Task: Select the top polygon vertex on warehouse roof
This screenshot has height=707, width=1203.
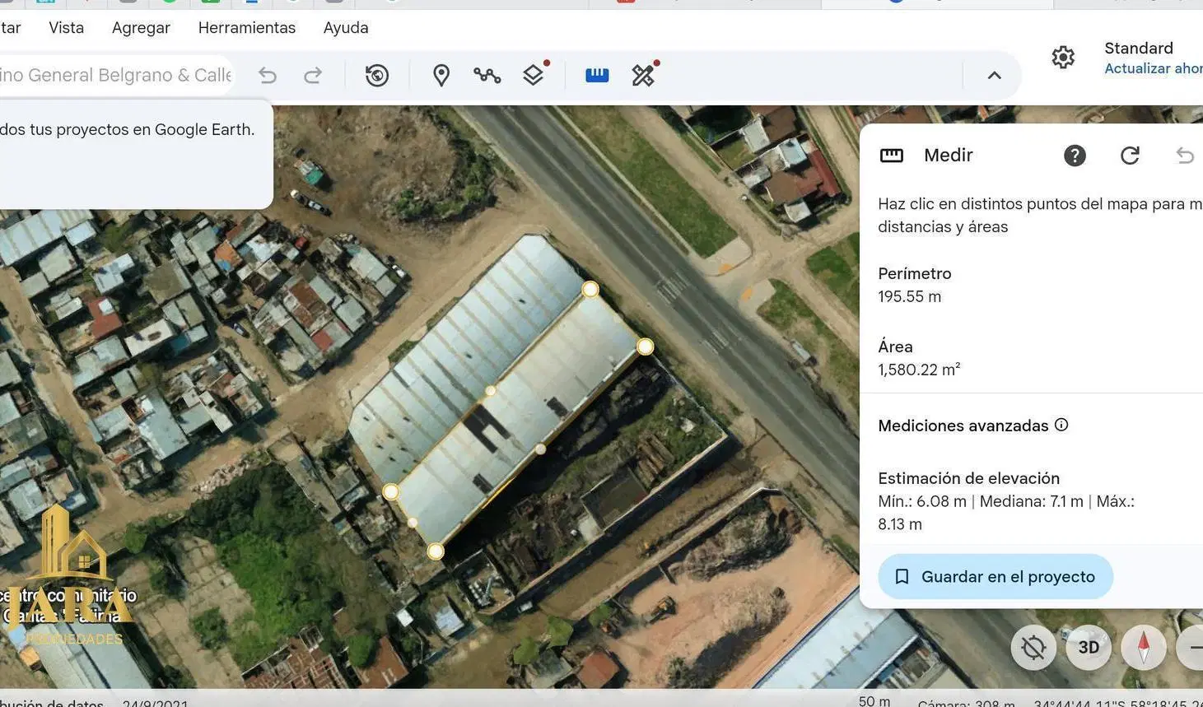Action: click(590, 289)
